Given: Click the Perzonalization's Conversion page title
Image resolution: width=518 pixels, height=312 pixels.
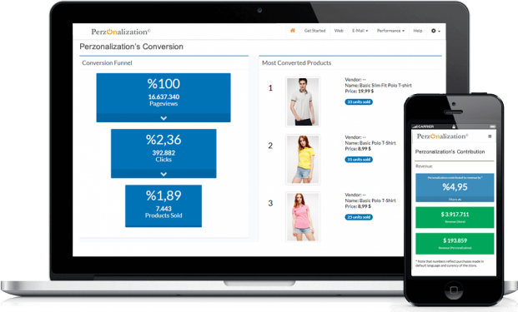Looking at the screenshot, I should click(131, 47).
